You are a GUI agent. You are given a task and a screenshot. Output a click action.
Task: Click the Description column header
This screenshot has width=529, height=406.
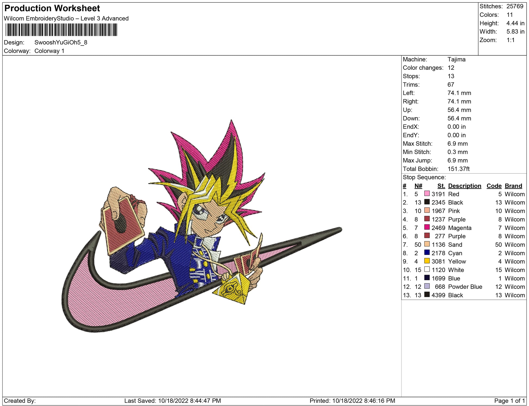tap(464, 186)
